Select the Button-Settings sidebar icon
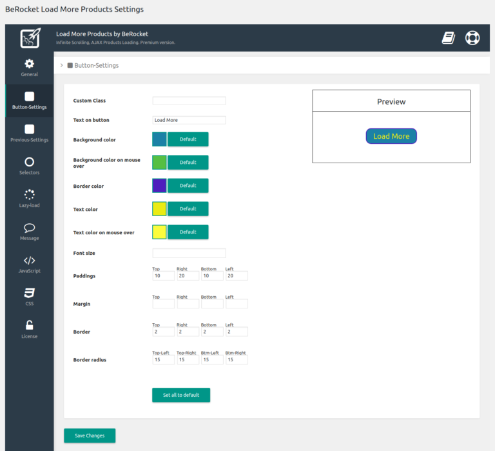Image resolution: width=495 pixels, height=451 pixels. tap(30, 96)
